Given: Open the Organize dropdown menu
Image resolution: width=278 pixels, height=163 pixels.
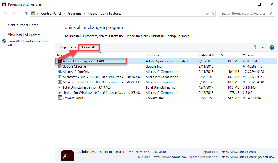Looking at the screenshot, I should point(68,47).
